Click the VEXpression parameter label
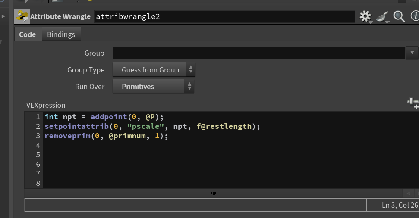The width and height of the screenshot is (419, 218). point(46,105)
